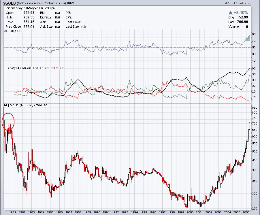Click the 'P/E:' label
Screen dimensions: 260x215
click(68, 13)
